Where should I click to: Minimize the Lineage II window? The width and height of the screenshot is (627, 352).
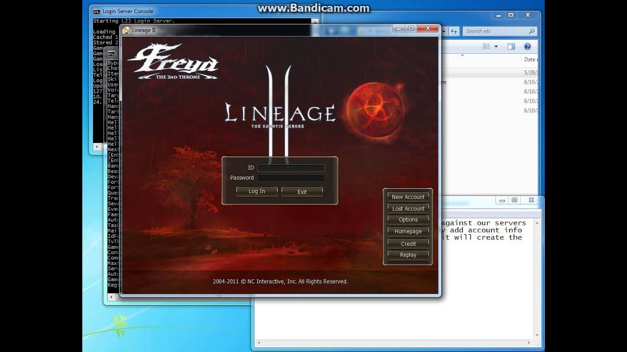tap(399, 28)
